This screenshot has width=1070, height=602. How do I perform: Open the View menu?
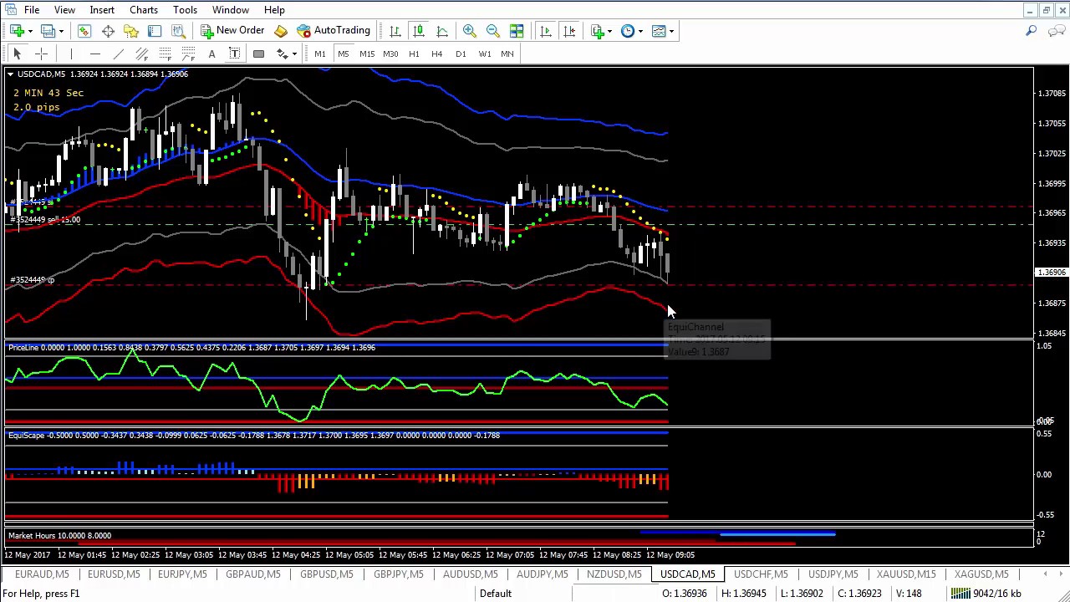click(x=64, y=10)
